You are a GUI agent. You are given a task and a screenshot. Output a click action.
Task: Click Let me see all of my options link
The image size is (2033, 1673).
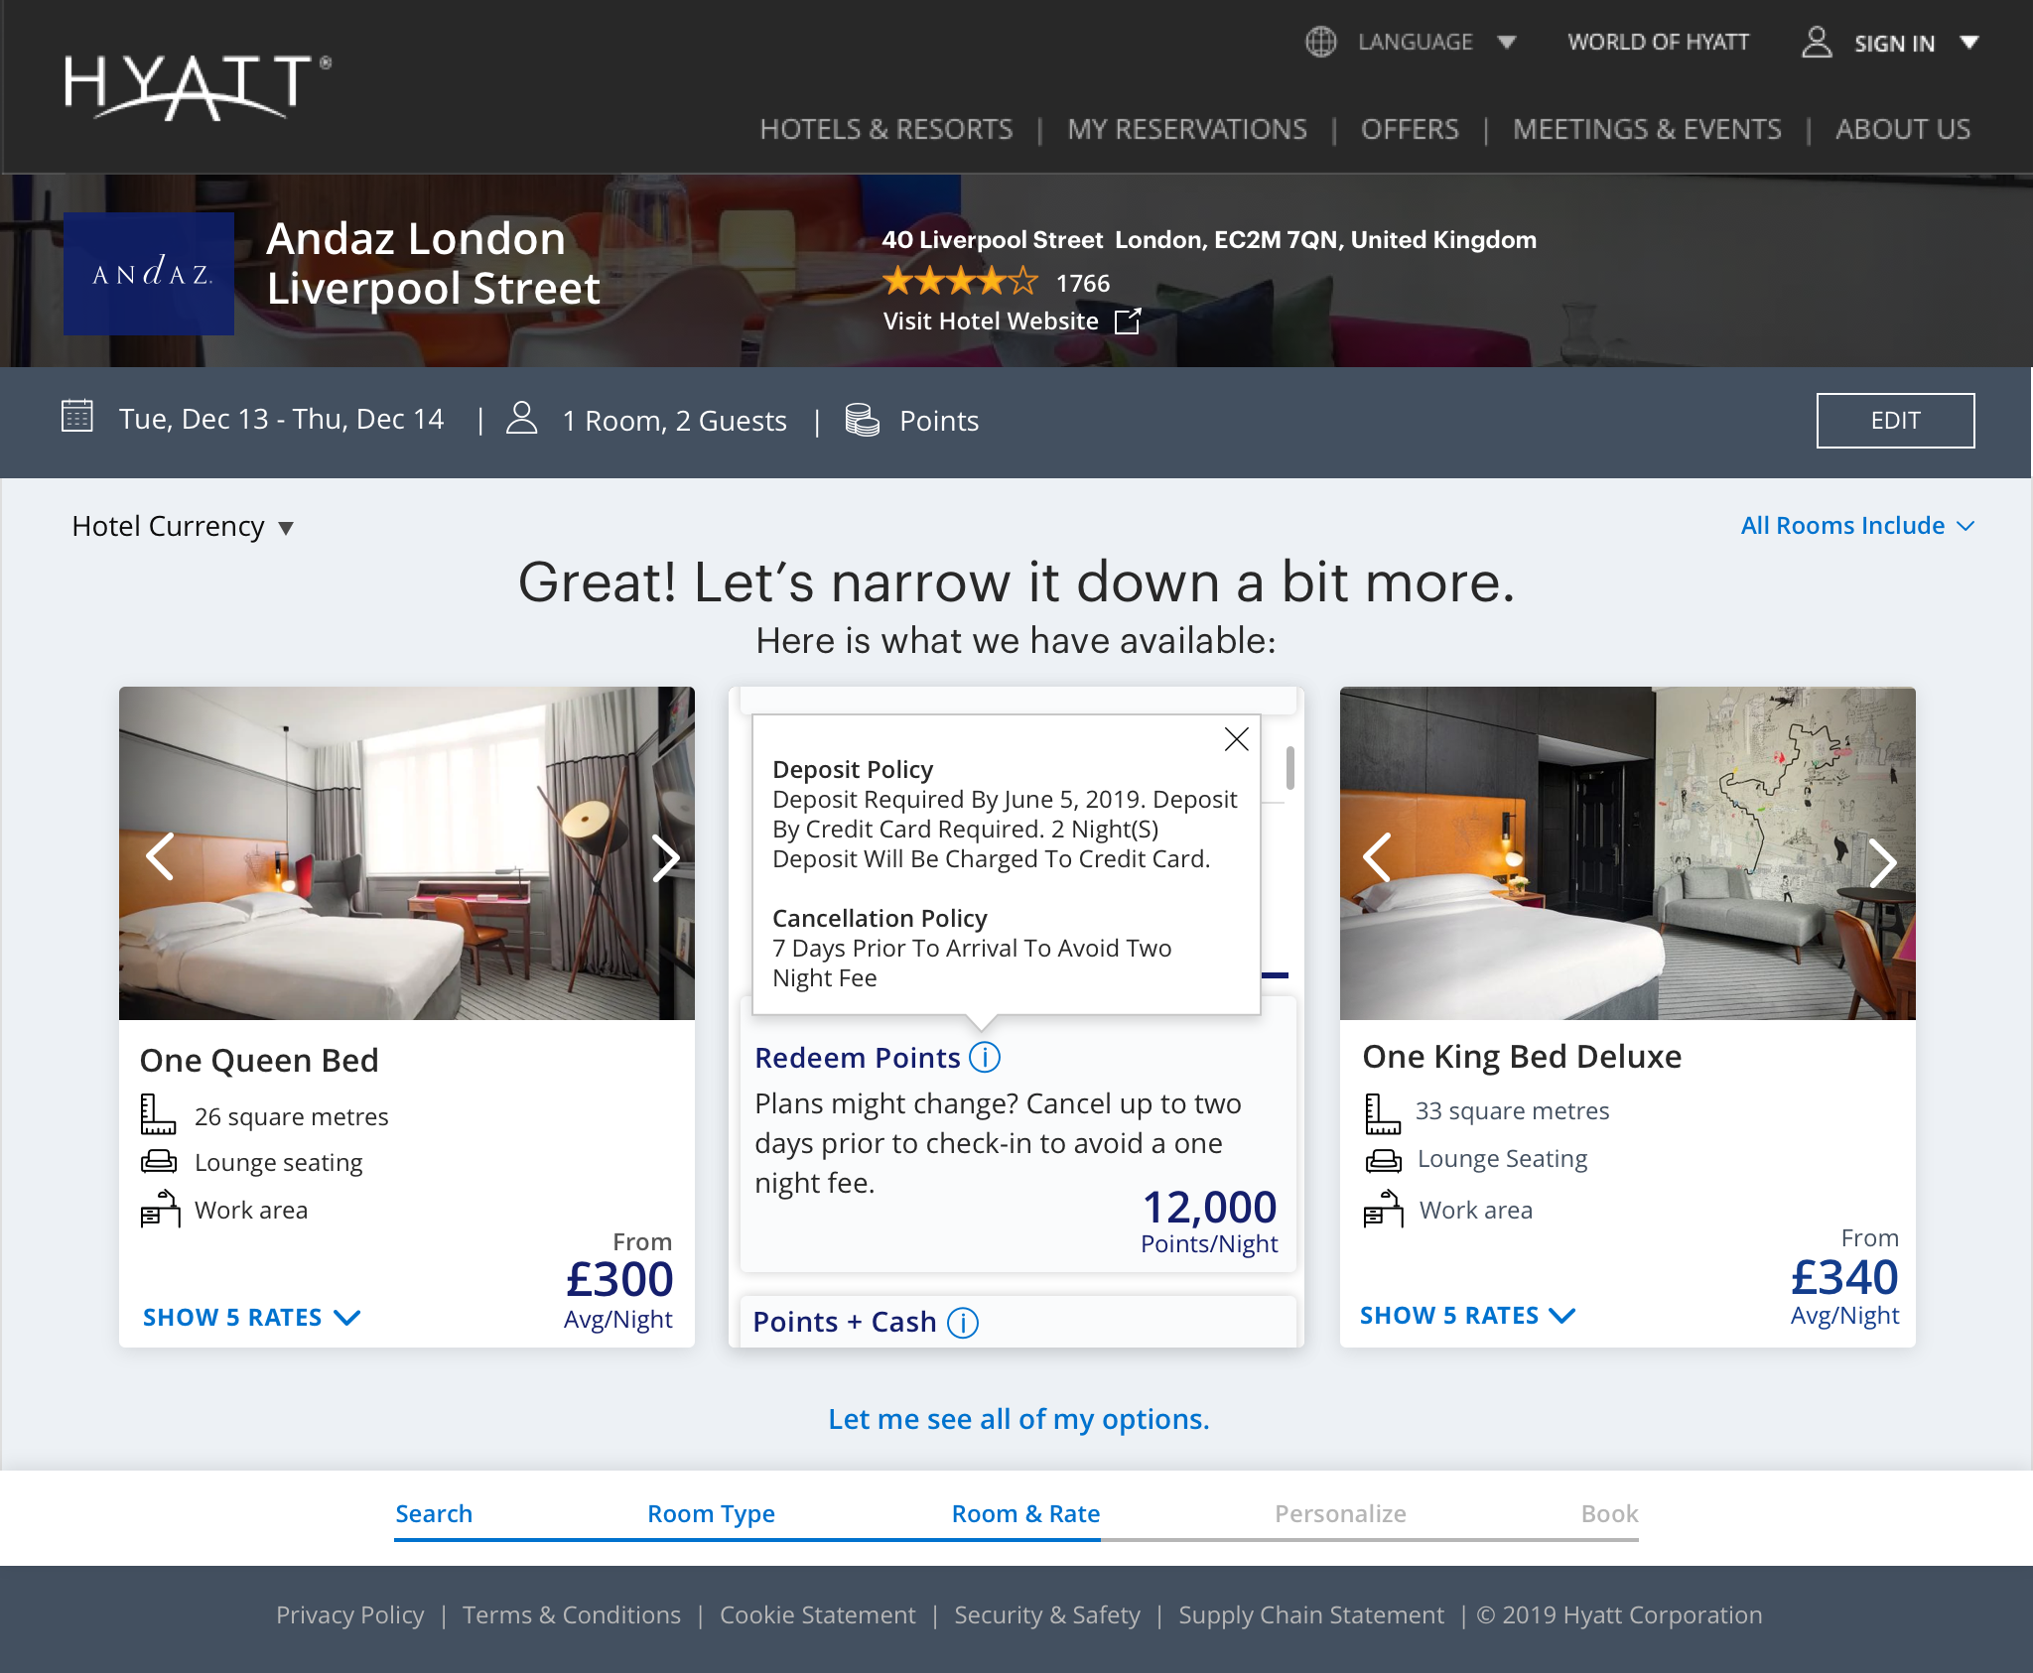click(1018, 1419)
